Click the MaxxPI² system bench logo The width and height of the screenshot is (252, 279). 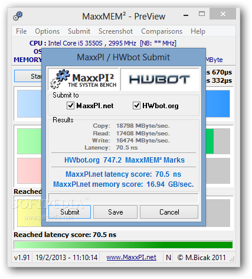coord(83,79)
